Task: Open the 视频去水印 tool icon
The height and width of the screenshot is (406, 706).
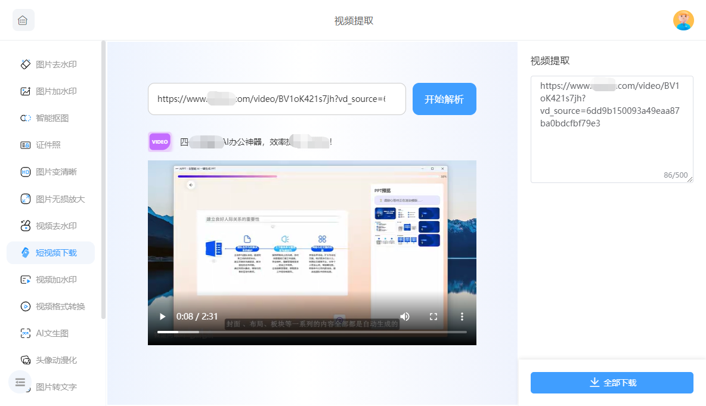Action: [26, 226]
